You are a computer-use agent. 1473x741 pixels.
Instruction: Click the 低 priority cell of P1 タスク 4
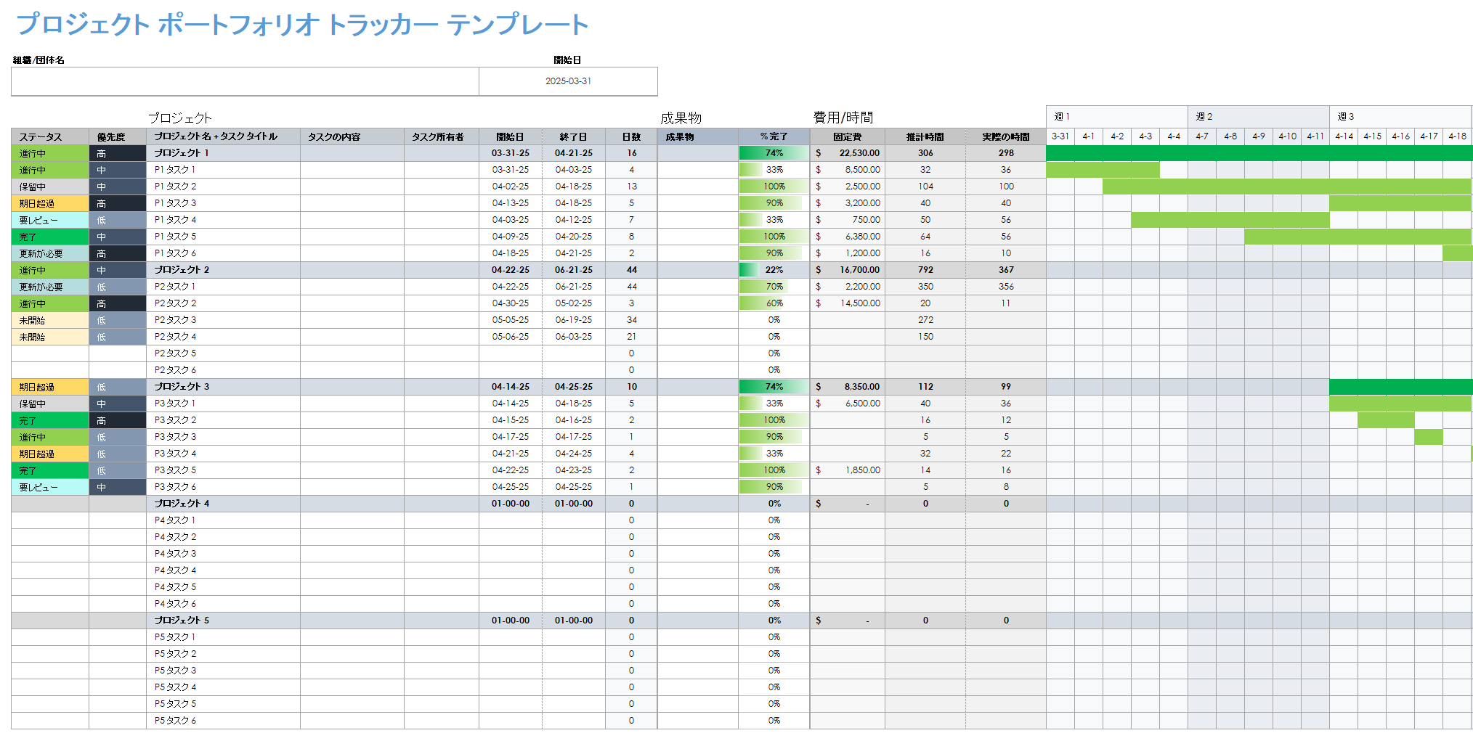pos(118,220)
